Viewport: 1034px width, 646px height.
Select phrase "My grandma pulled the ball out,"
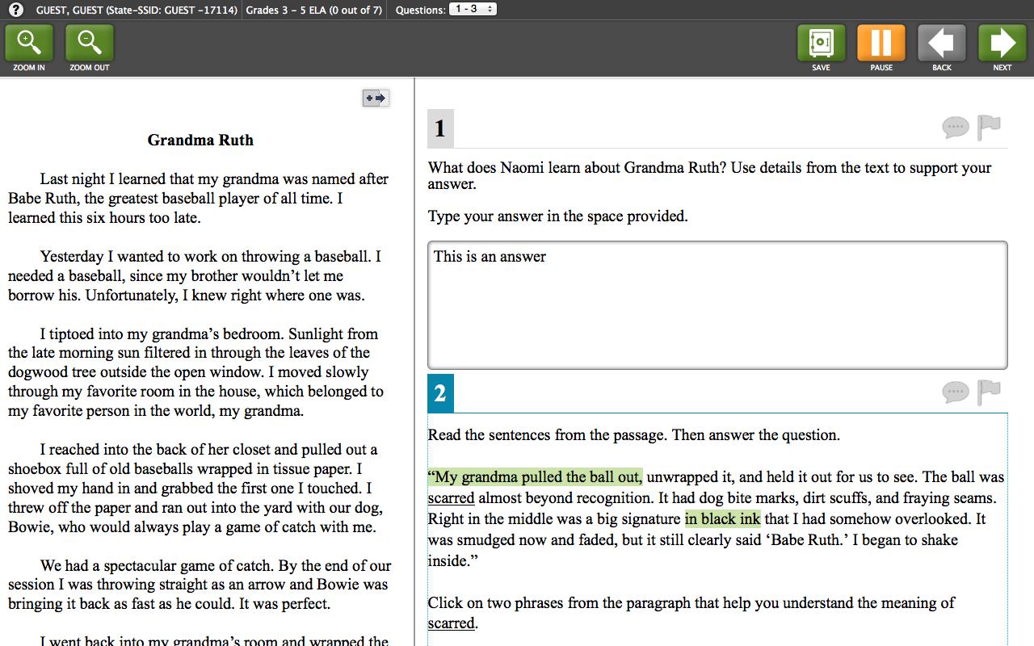[535, 476]
